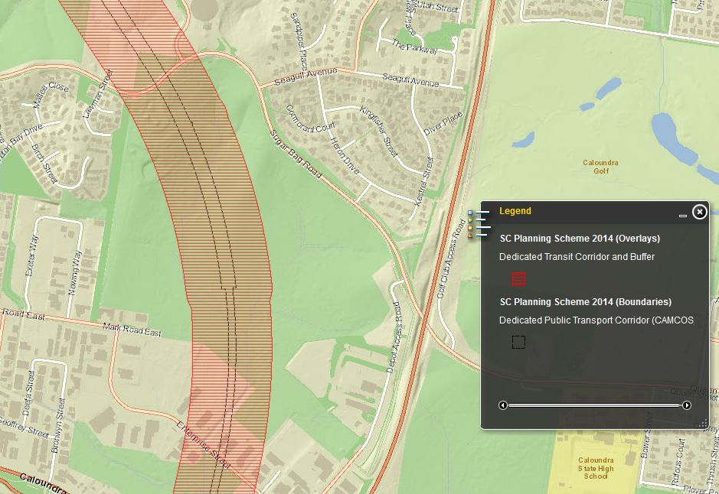
Task: Grab the Legend panel resize grip
Action: [x=704, y=423]
